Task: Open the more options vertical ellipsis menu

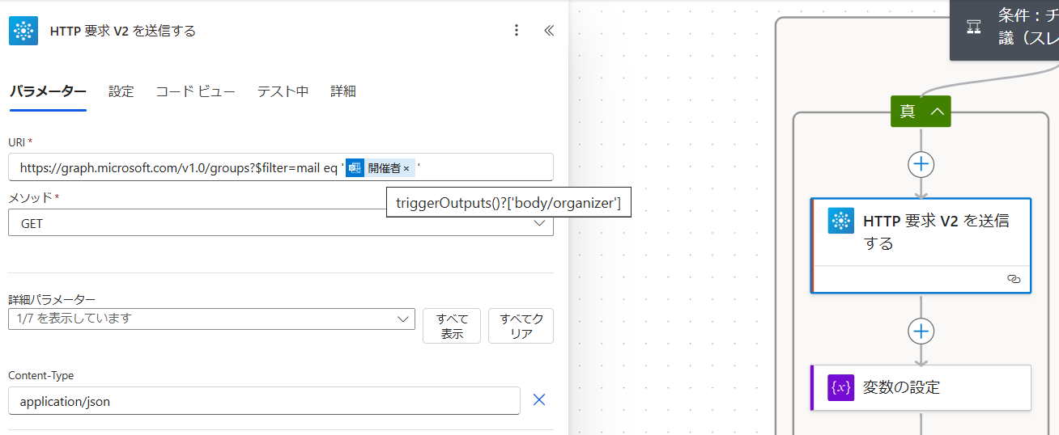Action: [517, 31]
